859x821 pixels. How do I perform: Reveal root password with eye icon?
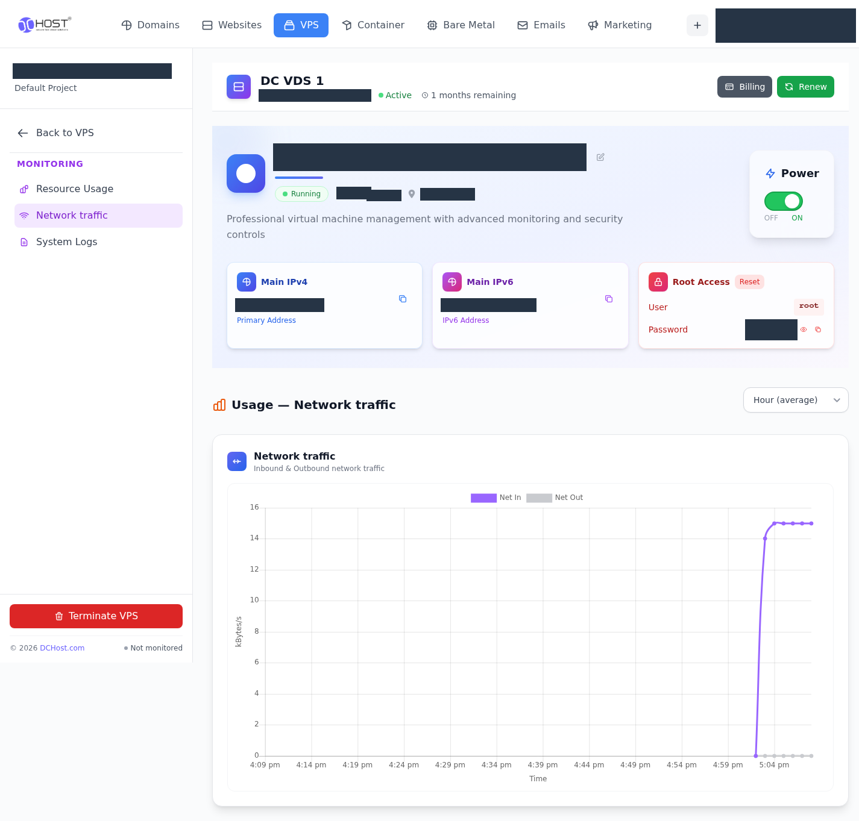pyautogui.click(x=804, y=329)
